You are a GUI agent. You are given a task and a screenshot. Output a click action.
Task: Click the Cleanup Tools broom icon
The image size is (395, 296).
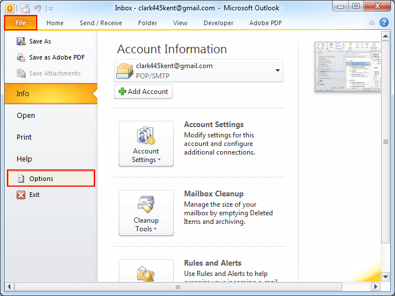(x=146, y=204)
